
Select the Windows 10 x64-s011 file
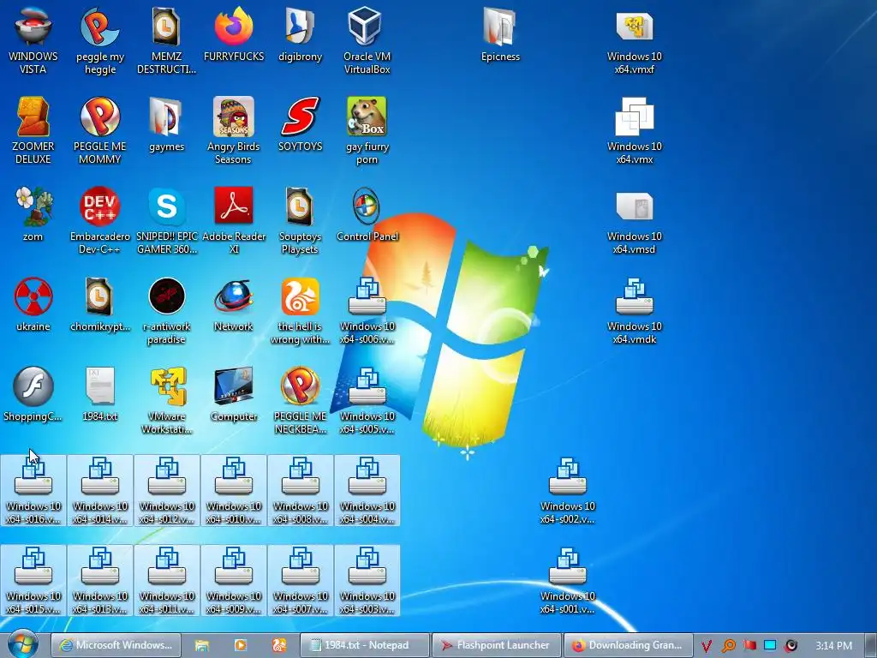tap(167, 581)
